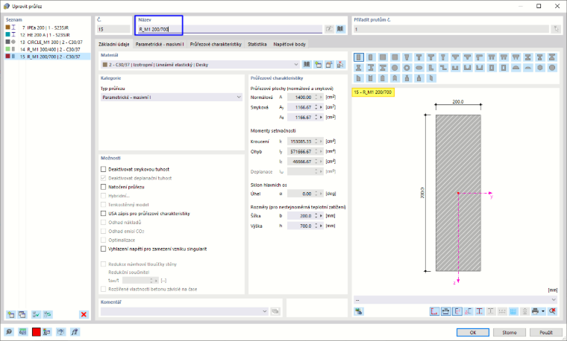The height and width of the screenshot is (341, 567).
Task: Click the edit name icon beside Název field
Action: tap(329, 29)
